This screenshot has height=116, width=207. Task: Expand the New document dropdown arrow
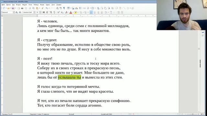(6, 8)
